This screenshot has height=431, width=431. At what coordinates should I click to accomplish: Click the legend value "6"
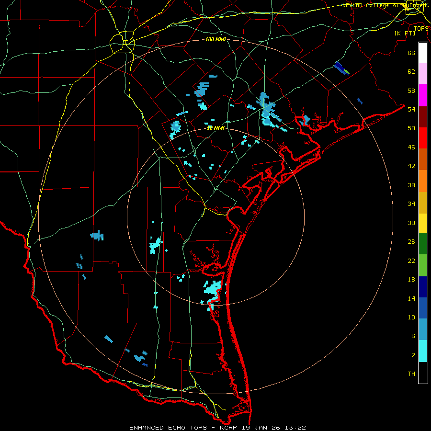tap(413, 336)
